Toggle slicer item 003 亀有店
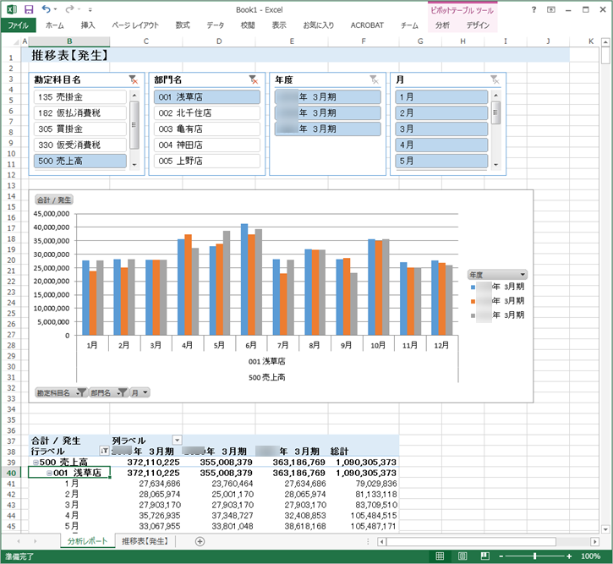The height and width of the screenshot is (564, 613). tap(207, 129)
